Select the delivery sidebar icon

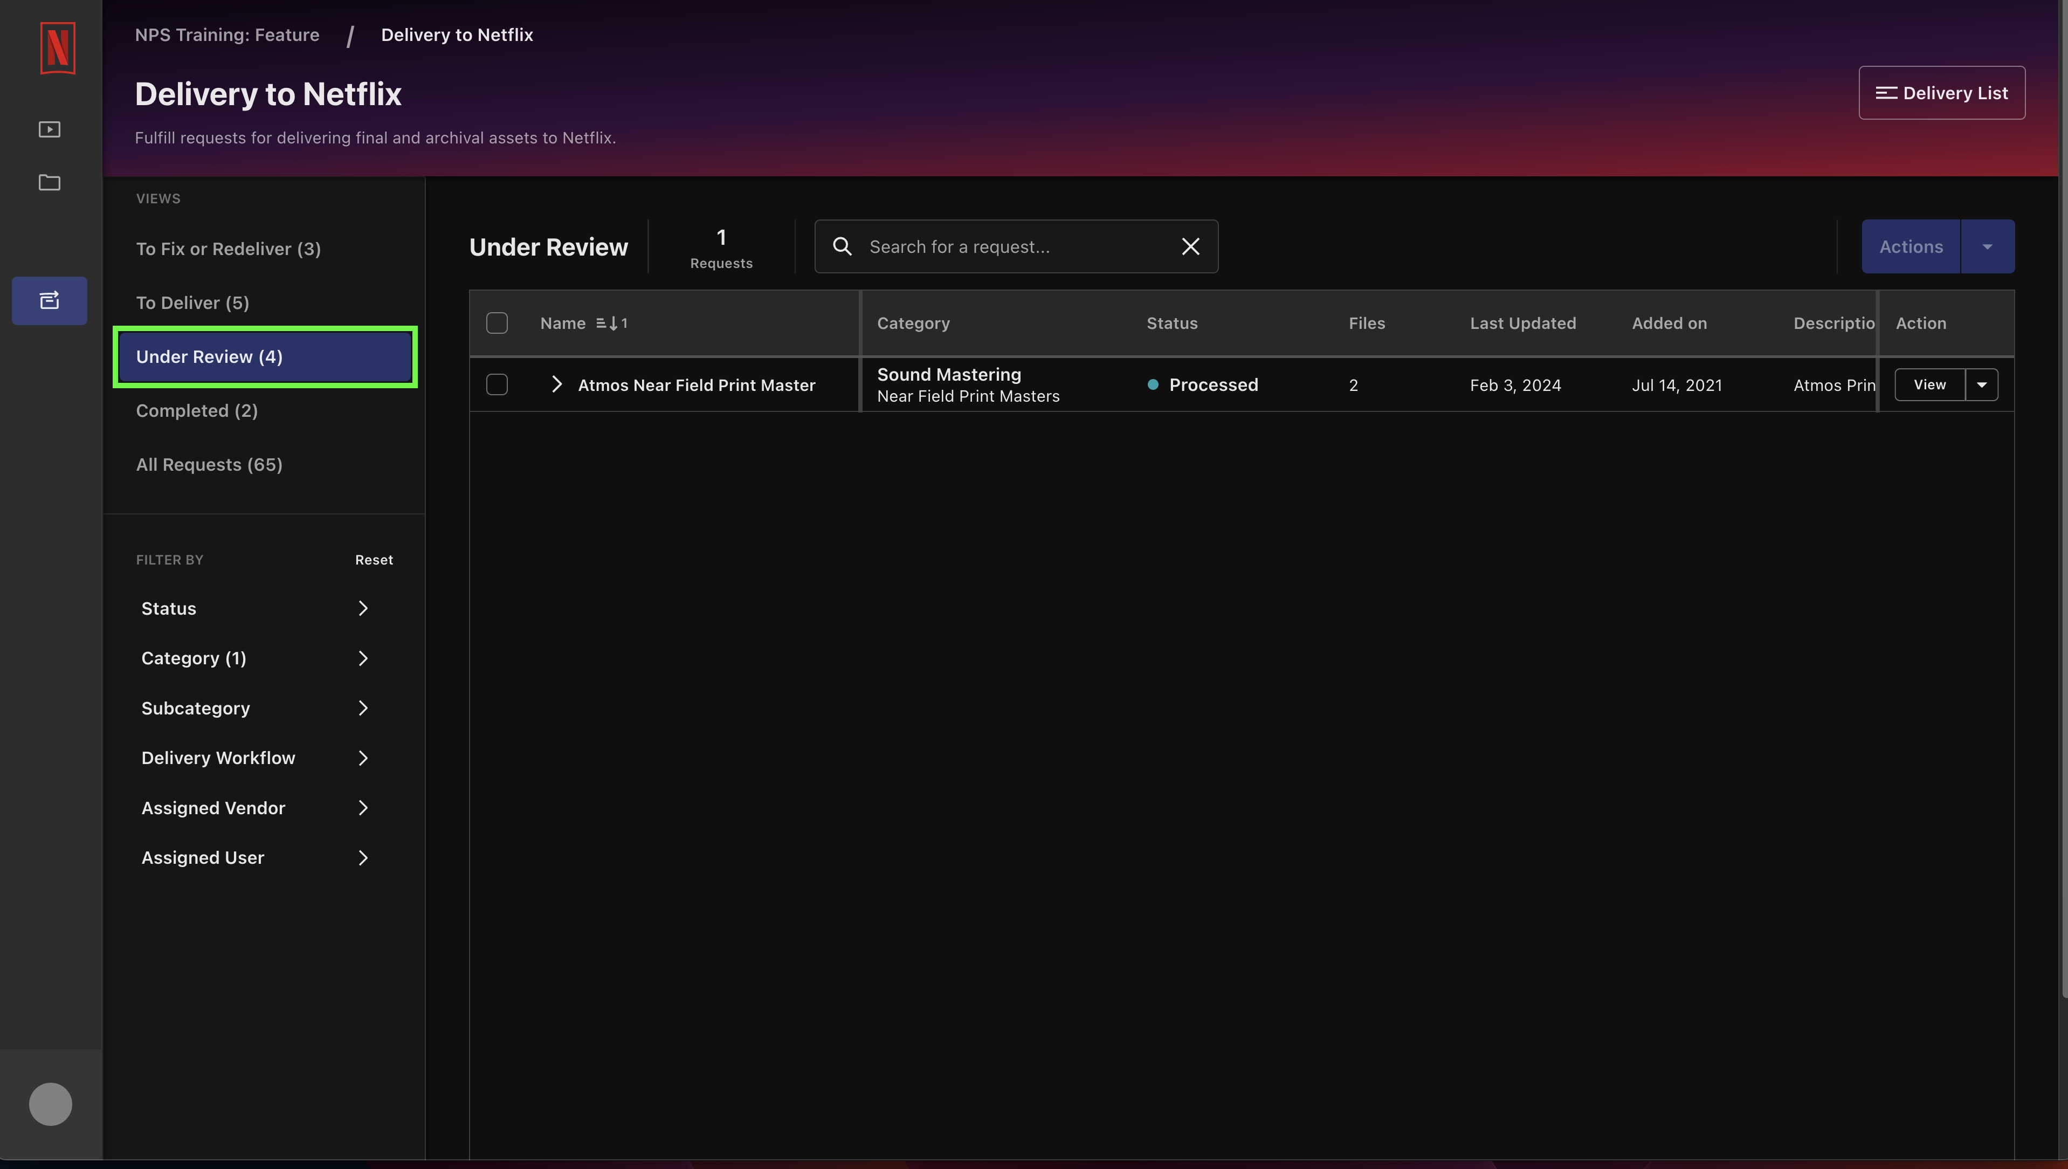pyautogui.click(x=50, y=300)
